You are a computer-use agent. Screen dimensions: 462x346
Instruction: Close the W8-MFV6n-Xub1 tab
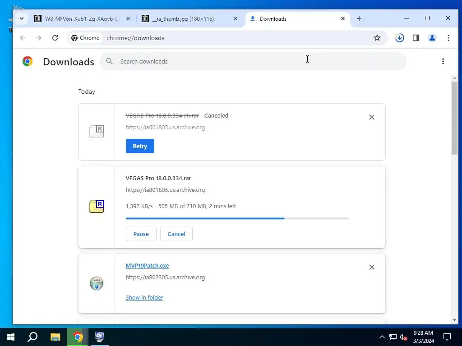tap(128, 18)
